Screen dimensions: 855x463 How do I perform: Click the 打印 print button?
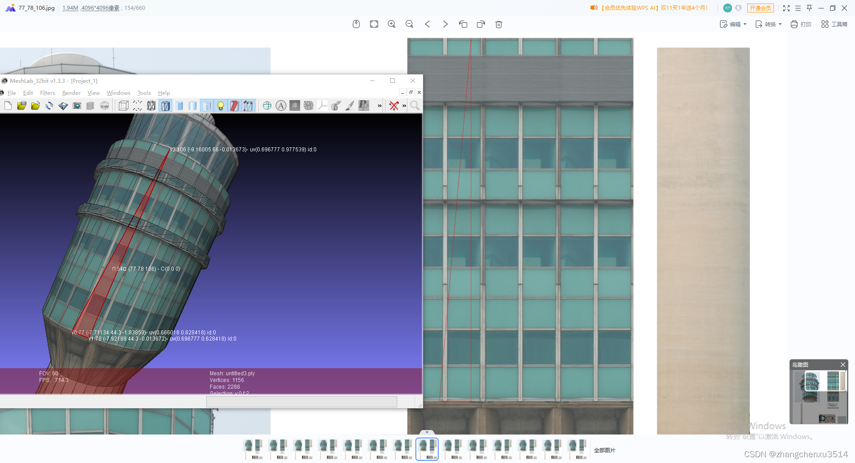tap(801, 24)
